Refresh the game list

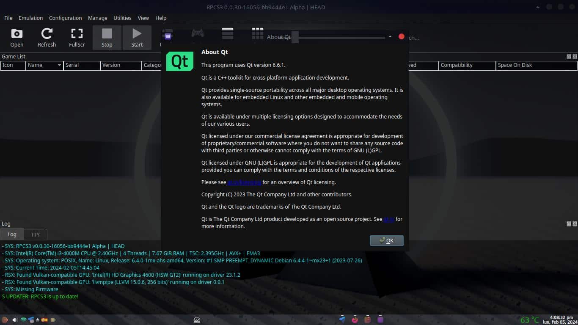point(47,38)
